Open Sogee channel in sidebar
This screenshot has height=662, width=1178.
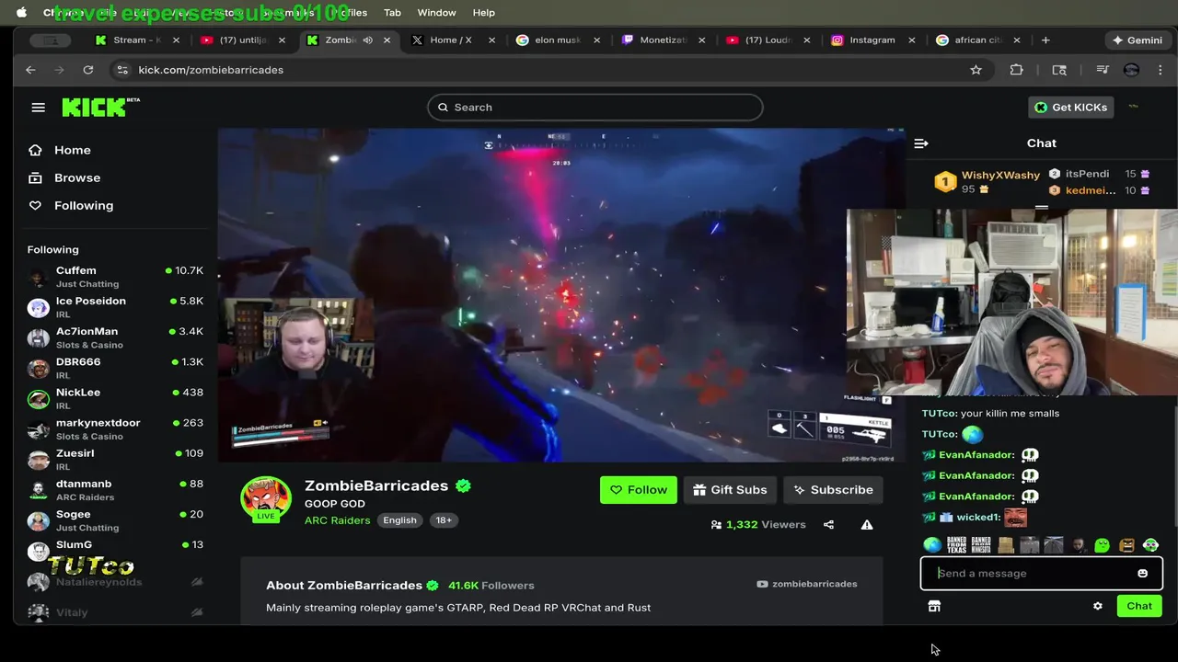click(x=115, y=519)
